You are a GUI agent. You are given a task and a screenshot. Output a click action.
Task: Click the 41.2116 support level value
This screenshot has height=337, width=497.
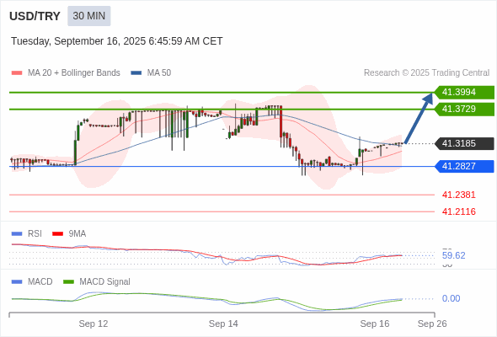[459, 211]
